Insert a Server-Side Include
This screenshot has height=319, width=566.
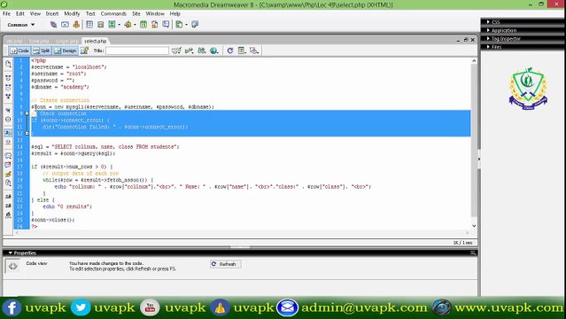click(x=154, y=25)
